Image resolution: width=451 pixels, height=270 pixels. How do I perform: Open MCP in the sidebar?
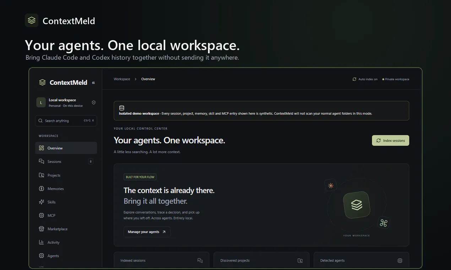[x=66, y=216]
